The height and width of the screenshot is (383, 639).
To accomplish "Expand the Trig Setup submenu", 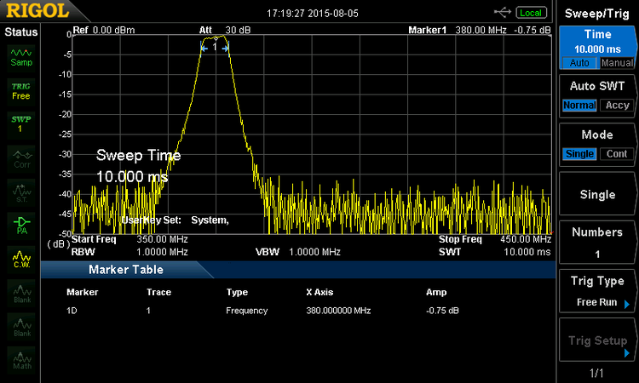I will (597, 341).
